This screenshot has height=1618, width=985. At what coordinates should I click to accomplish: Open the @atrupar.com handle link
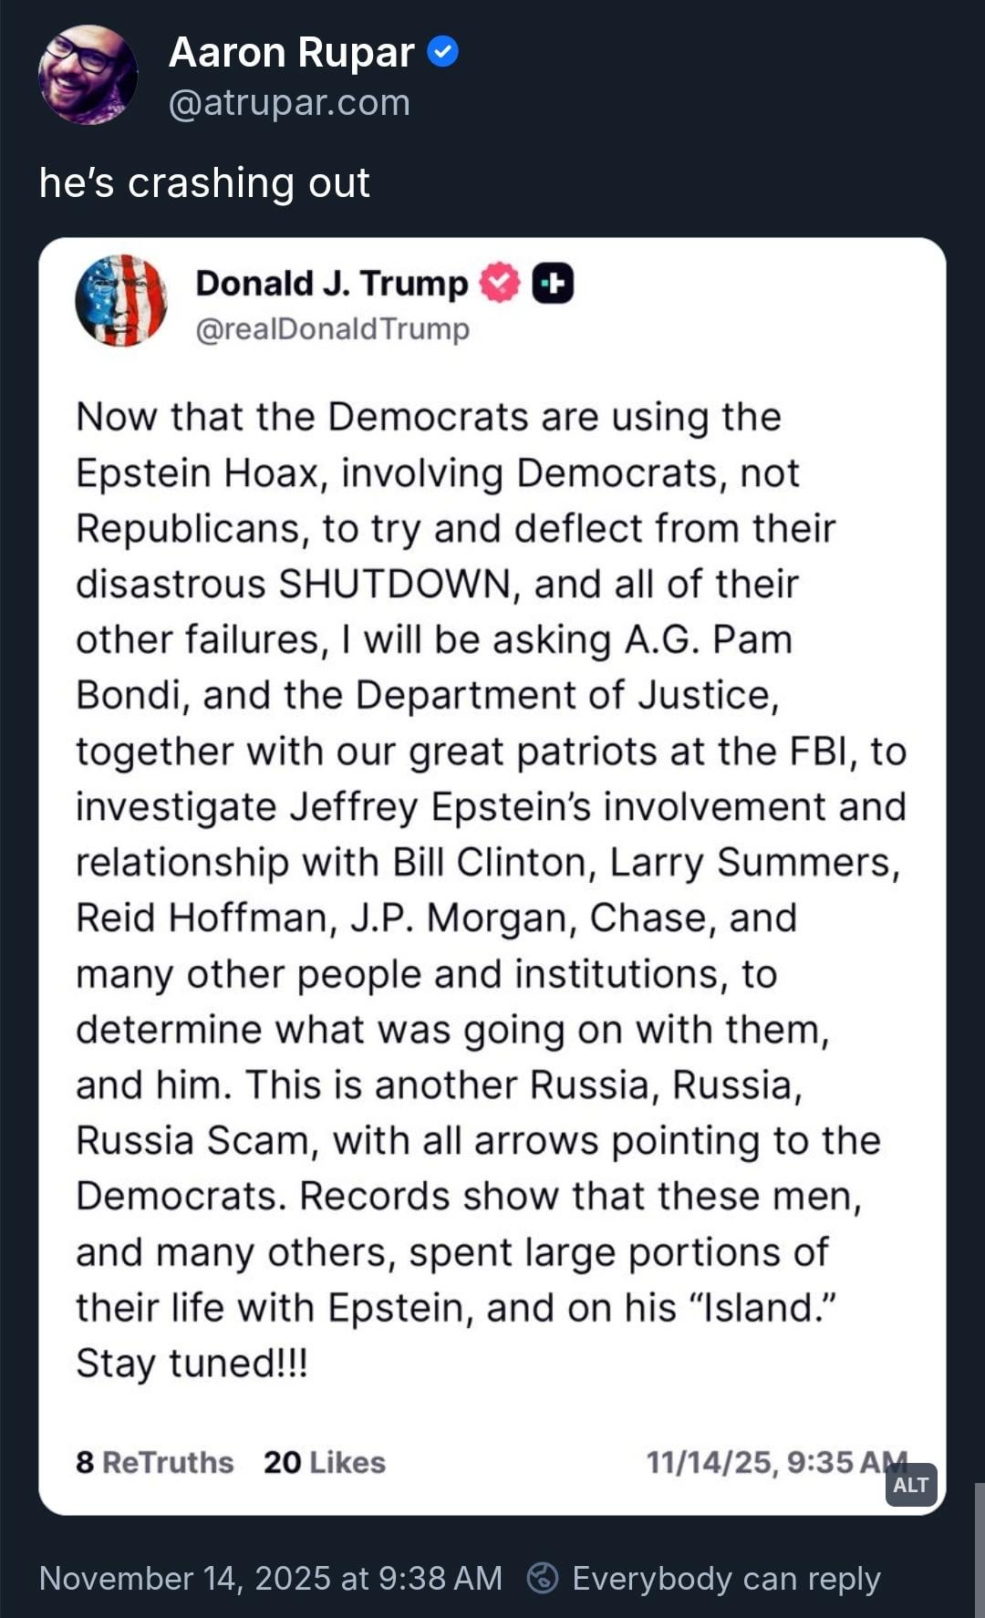(289, 103)
